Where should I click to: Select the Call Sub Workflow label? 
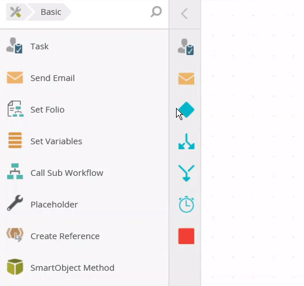tap(67, 173)
